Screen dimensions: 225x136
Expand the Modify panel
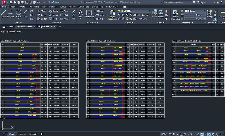(57, 23)
